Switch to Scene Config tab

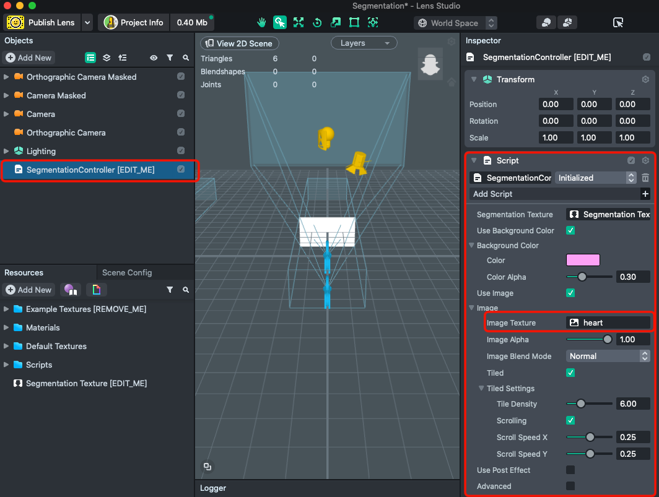click(x=127, y=272)
